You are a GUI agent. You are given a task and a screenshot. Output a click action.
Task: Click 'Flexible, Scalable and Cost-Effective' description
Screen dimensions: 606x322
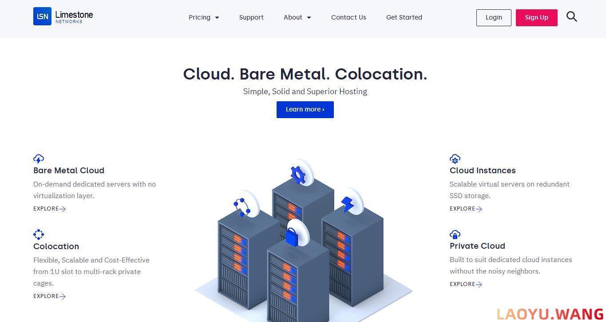[x=91, y=272]
